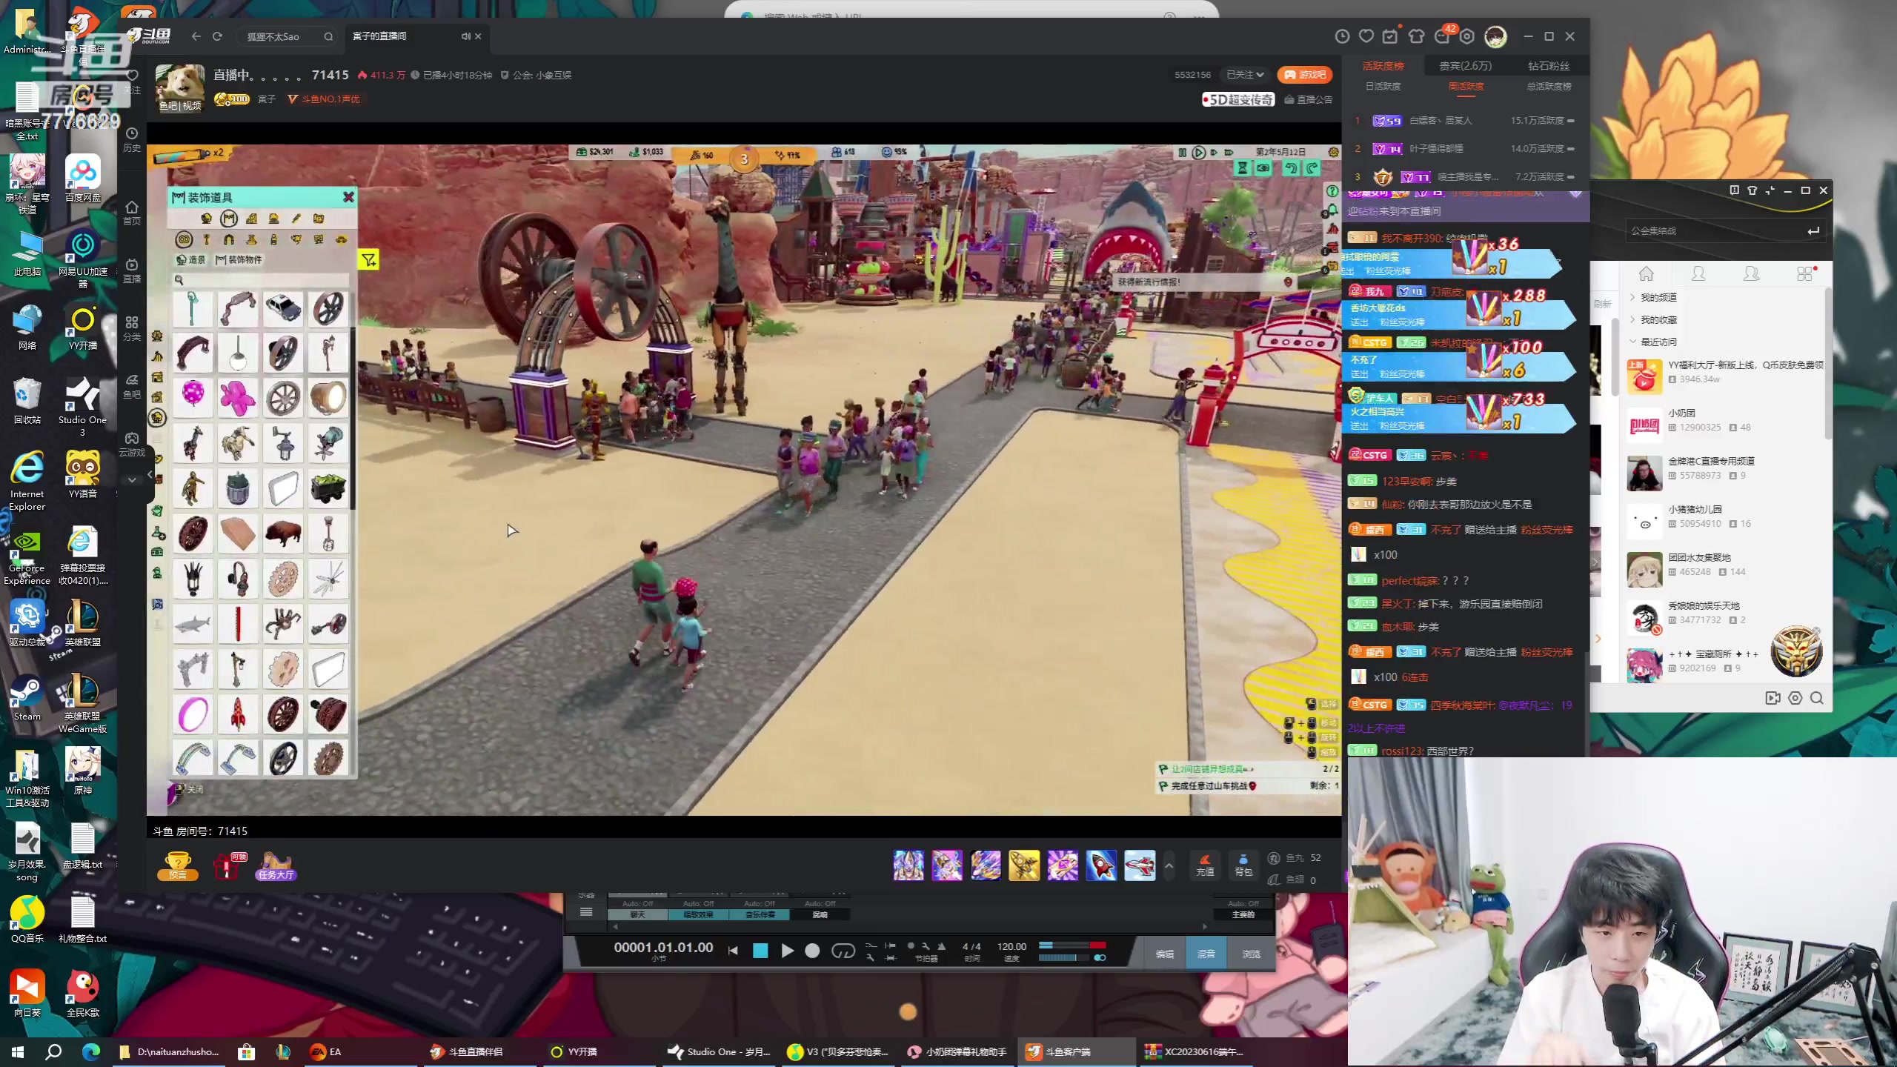Image resolution: width=1897 pixels, height=1067 pixels.
Task: Open messages icon with 42 badge
Action: 1442,36
